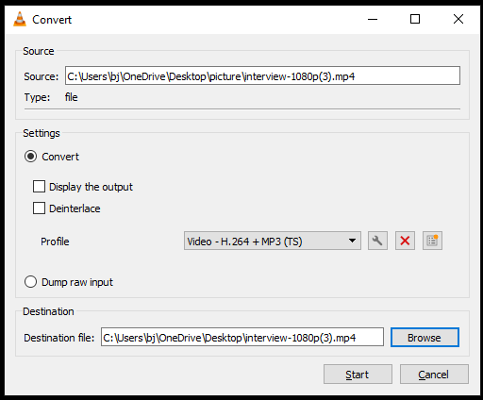Screen dimensions: 483x400
Task: Close the Convert window
Action: 458,19
